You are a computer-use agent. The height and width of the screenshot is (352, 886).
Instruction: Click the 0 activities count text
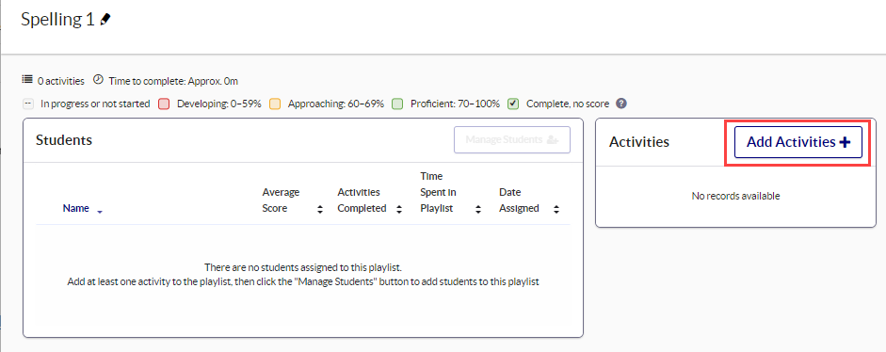point(61,81)
